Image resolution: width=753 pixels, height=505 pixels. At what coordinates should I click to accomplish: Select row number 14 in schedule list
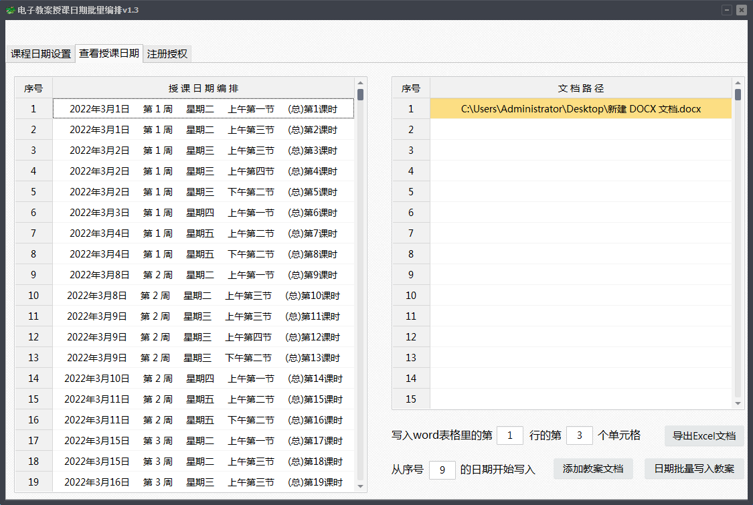33,379
